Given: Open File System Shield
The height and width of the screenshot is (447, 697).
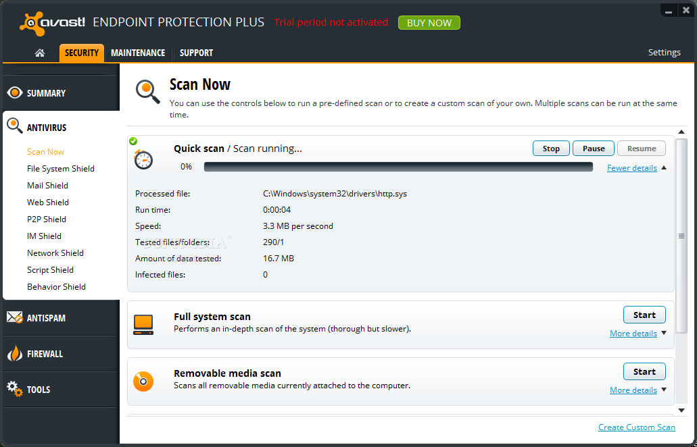Looking at the screenshot, I should [x=60, y=169].
